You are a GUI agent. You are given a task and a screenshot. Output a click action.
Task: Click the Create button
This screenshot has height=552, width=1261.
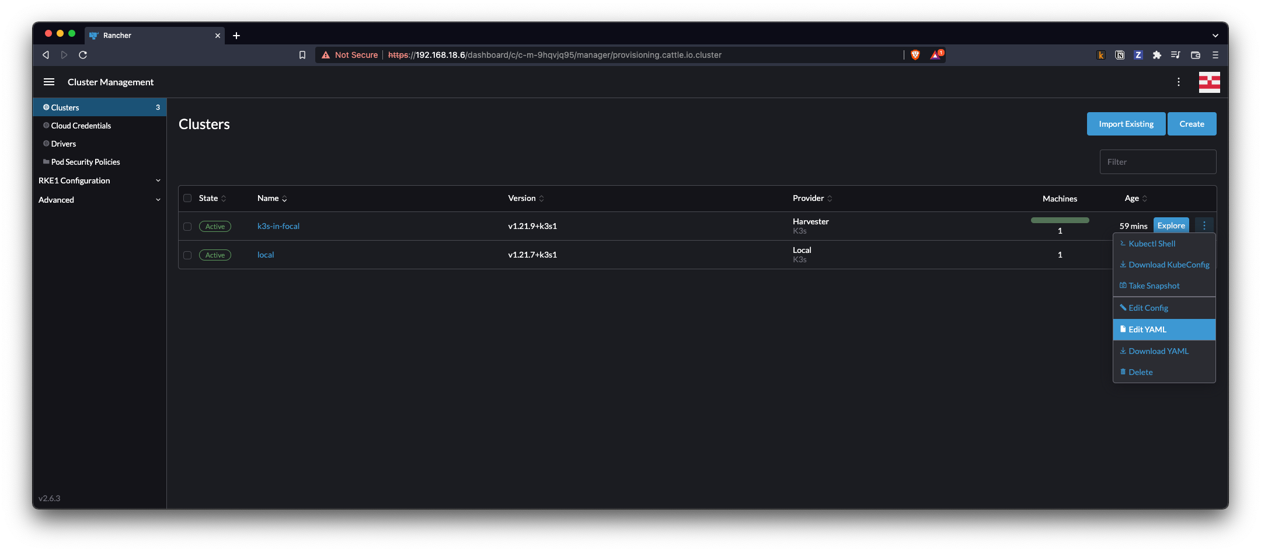[1192, 124]
